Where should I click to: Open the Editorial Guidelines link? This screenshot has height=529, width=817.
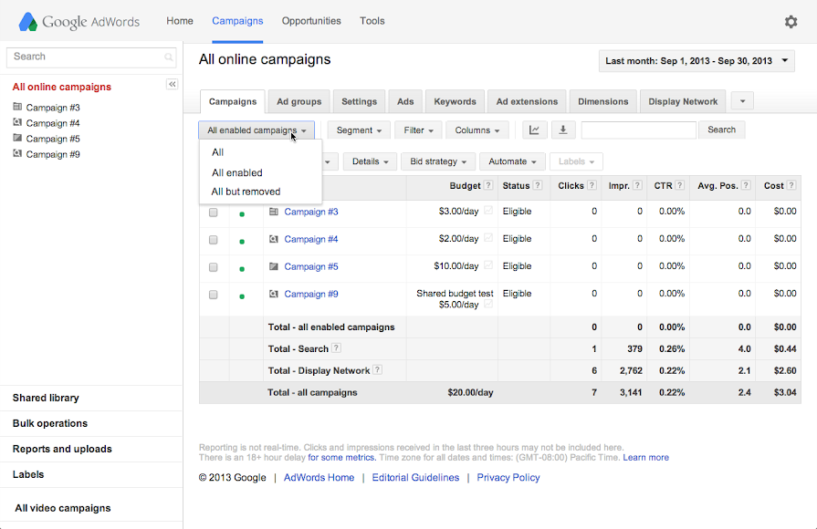pos(415,478)
